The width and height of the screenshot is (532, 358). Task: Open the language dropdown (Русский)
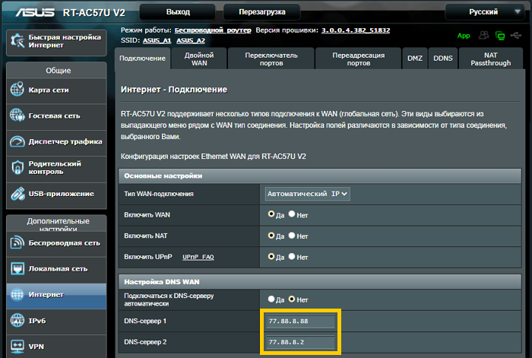pos(483,12)
